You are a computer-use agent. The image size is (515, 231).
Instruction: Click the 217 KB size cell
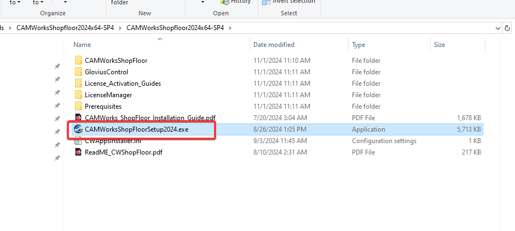pyautogui.click(x=472, y=152)
